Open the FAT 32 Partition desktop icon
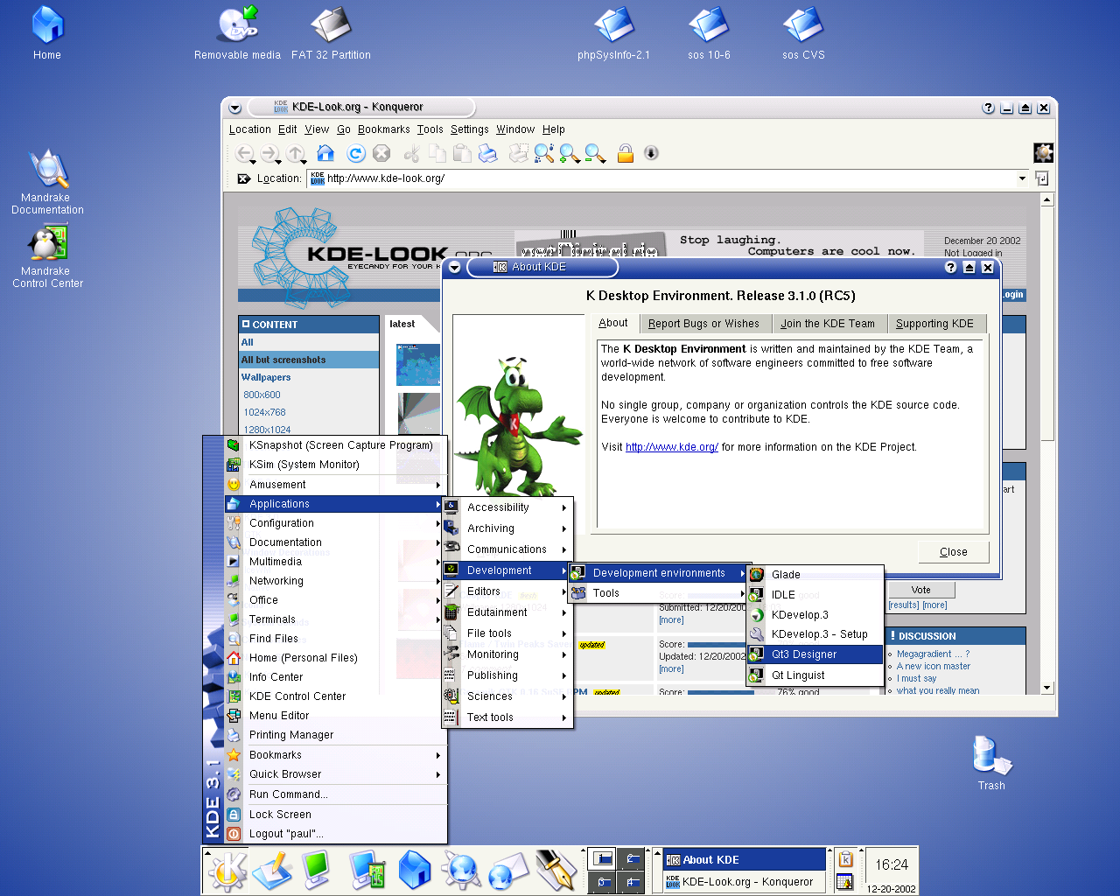Image resolution: width=1120 pixels, height=896 pixels. tap(331, 33)
